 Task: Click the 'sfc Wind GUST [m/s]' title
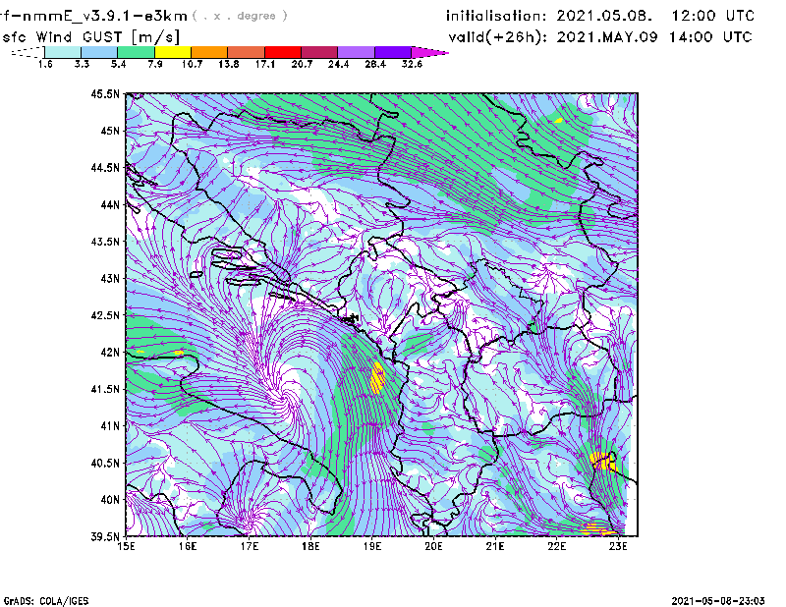pos(90,37)
